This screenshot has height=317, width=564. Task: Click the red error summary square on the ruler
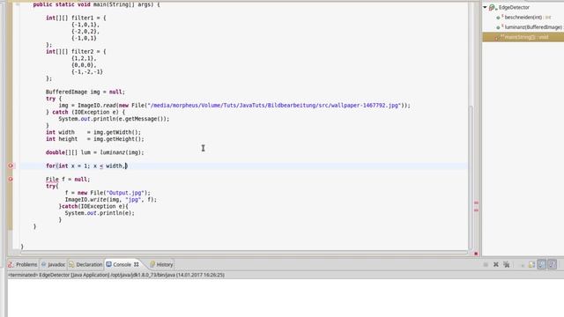[476, 254]
